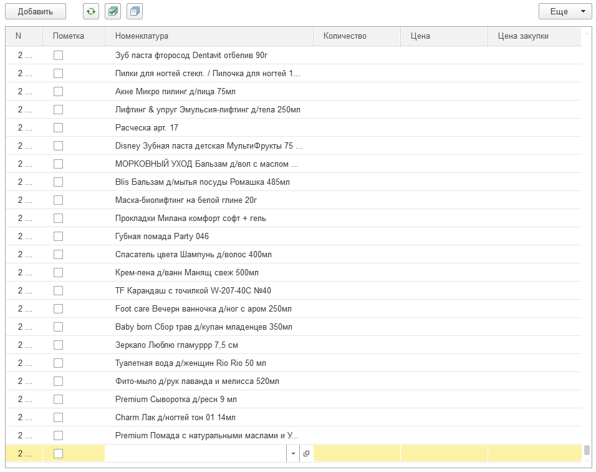Image resolution: width=596 pixels, height=472 pixels.
Task: Click the Цена cell of the empty row
Action: 443,454
